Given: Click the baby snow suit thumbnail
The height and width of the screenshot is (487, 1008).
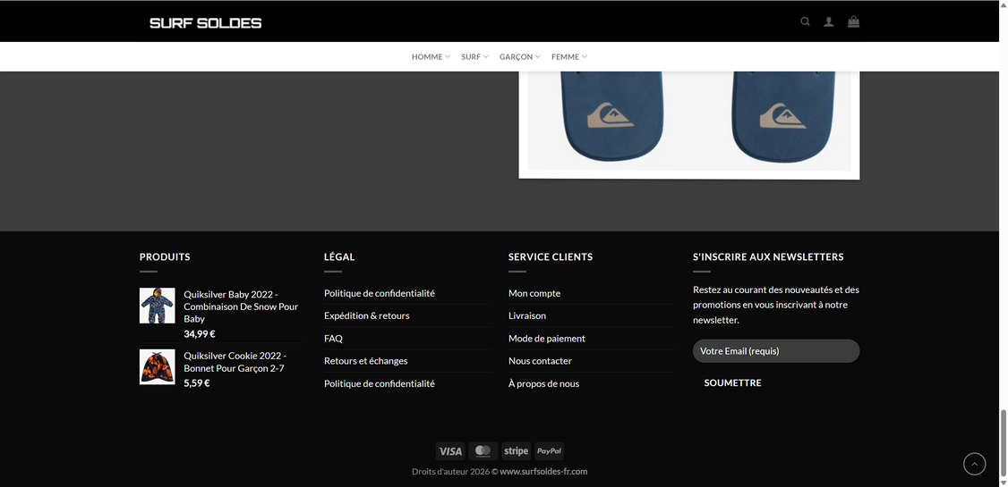Looking at the screenshot, I should (x=157, y=306).
